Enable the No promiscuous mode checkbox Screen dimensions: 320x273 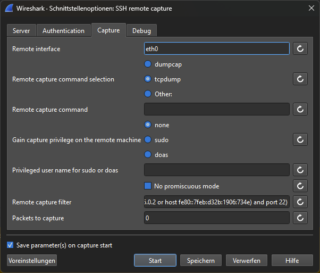pyautogui.click(x=148, y=186)
